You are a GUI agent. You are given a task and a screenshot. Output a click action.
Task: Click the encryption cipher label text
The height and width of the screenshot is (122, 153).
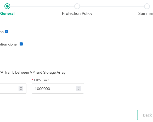[9, 44]
